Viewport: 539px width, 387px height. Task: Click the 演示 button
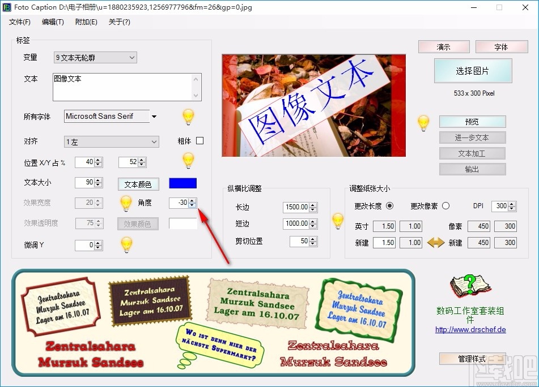coord(444,46)
